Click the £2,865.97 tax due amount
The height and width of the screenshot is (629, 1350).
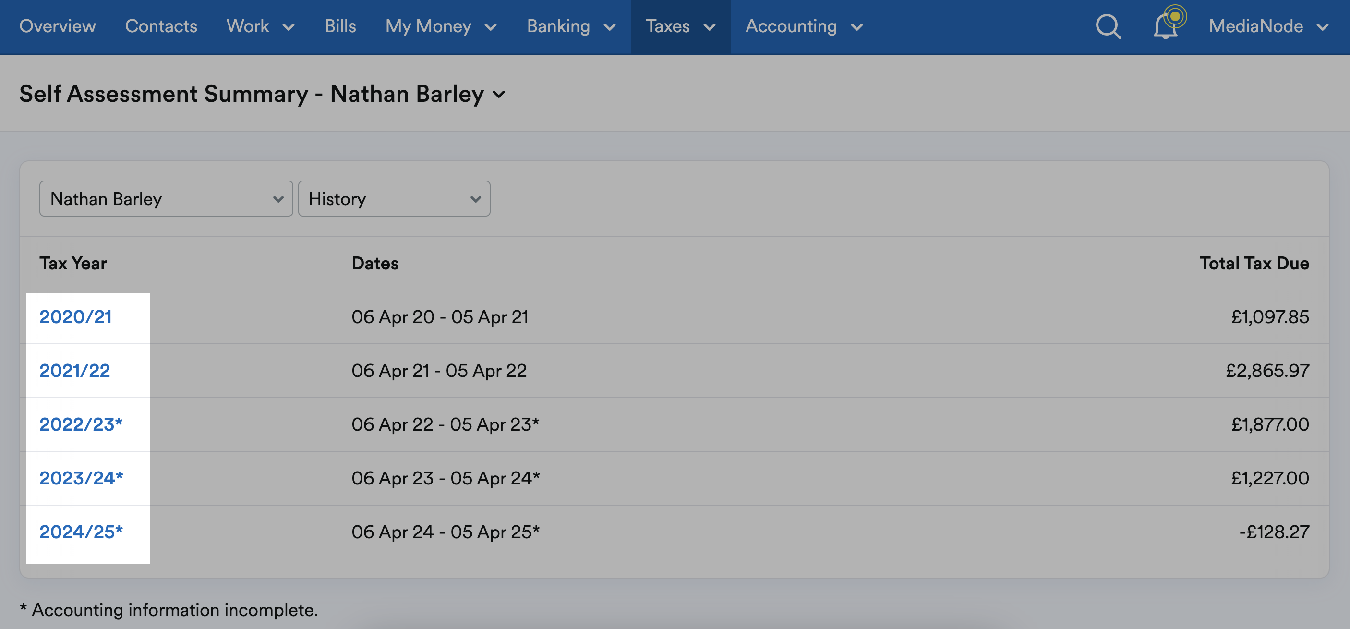(1267, 371)
